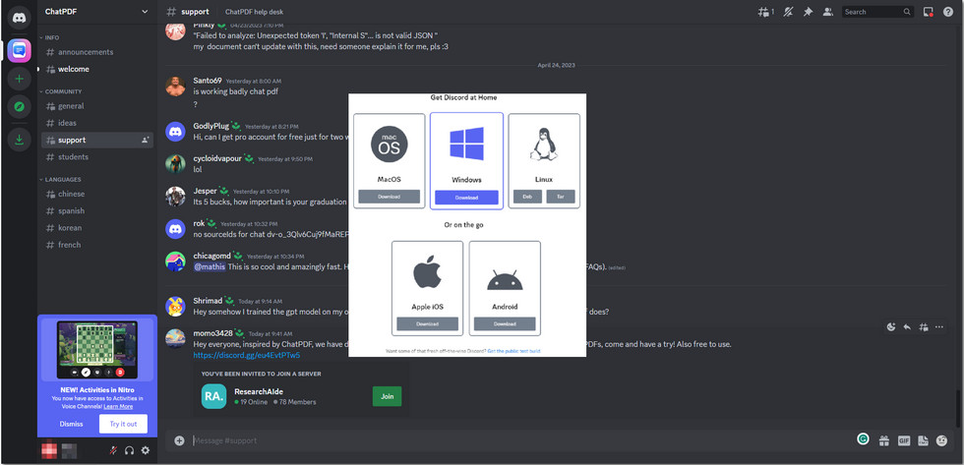Click inside the Search field
This screenshot has height=465, width=964.
pyautogui.click(x=877, y=12)
